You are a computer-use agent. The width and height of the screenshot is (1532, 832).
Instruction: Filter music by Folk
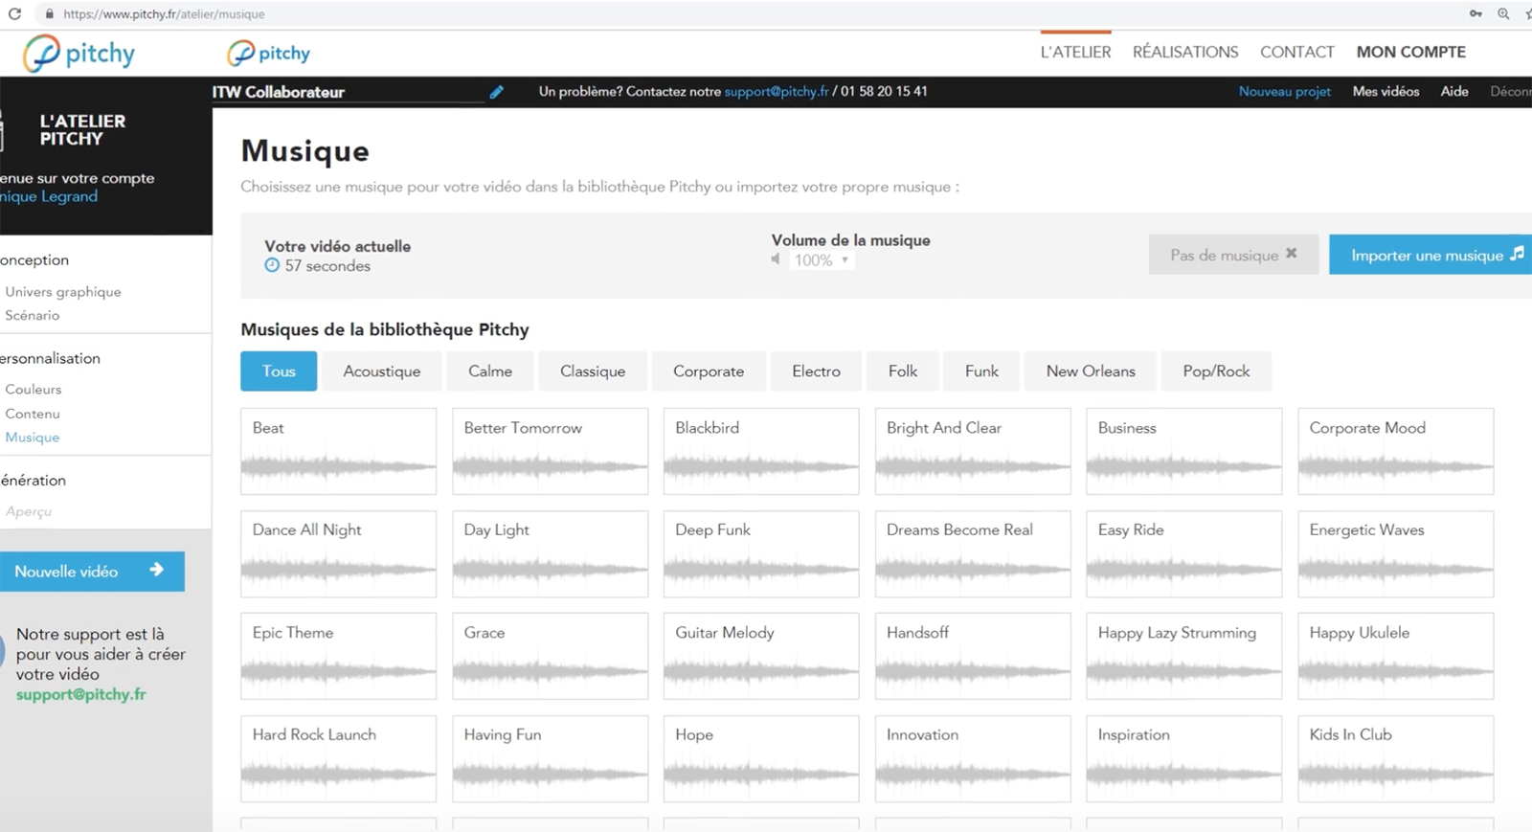point(903,371)
